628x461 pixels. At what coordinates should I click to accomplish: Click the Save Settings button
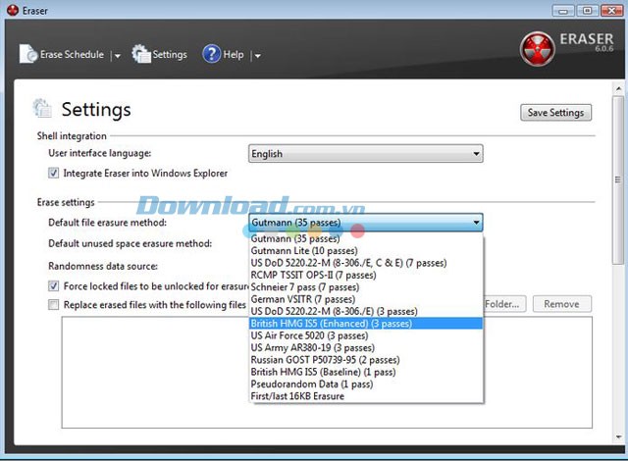[x=555, y=113]
